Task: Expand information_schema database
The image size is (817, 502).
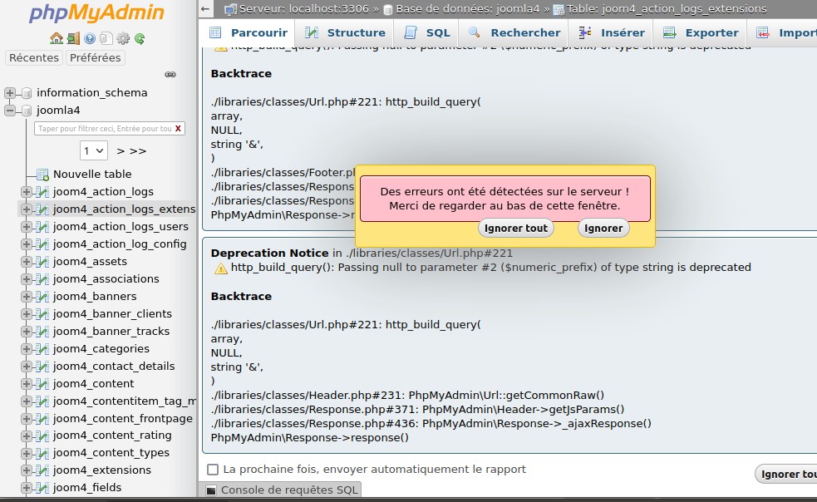Action: 9,93
